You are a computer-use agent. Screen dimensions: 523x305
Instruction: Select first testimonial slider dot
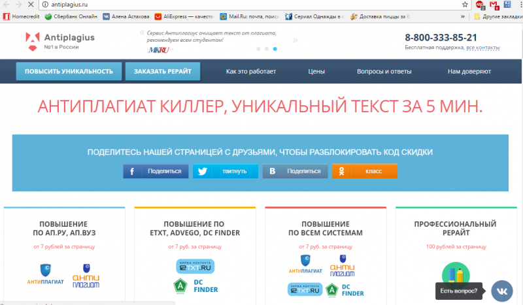(258, 49)
